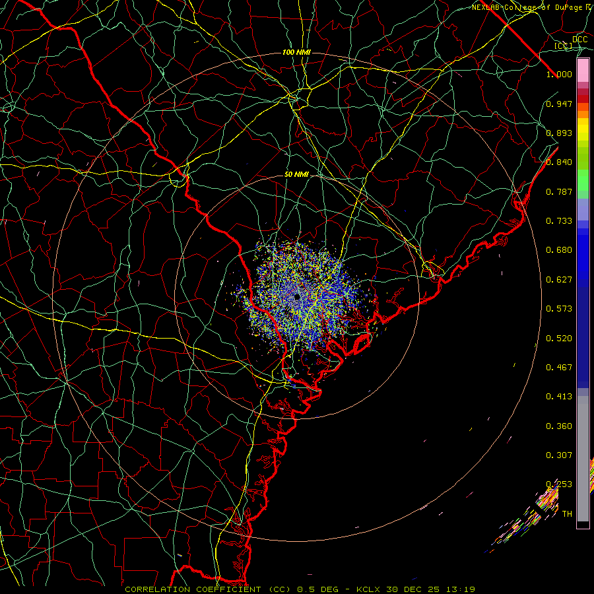Image resolution: width=594 pixels, height=594 pixels.
Task: Click the DCC product label
Action: [579, 40]
